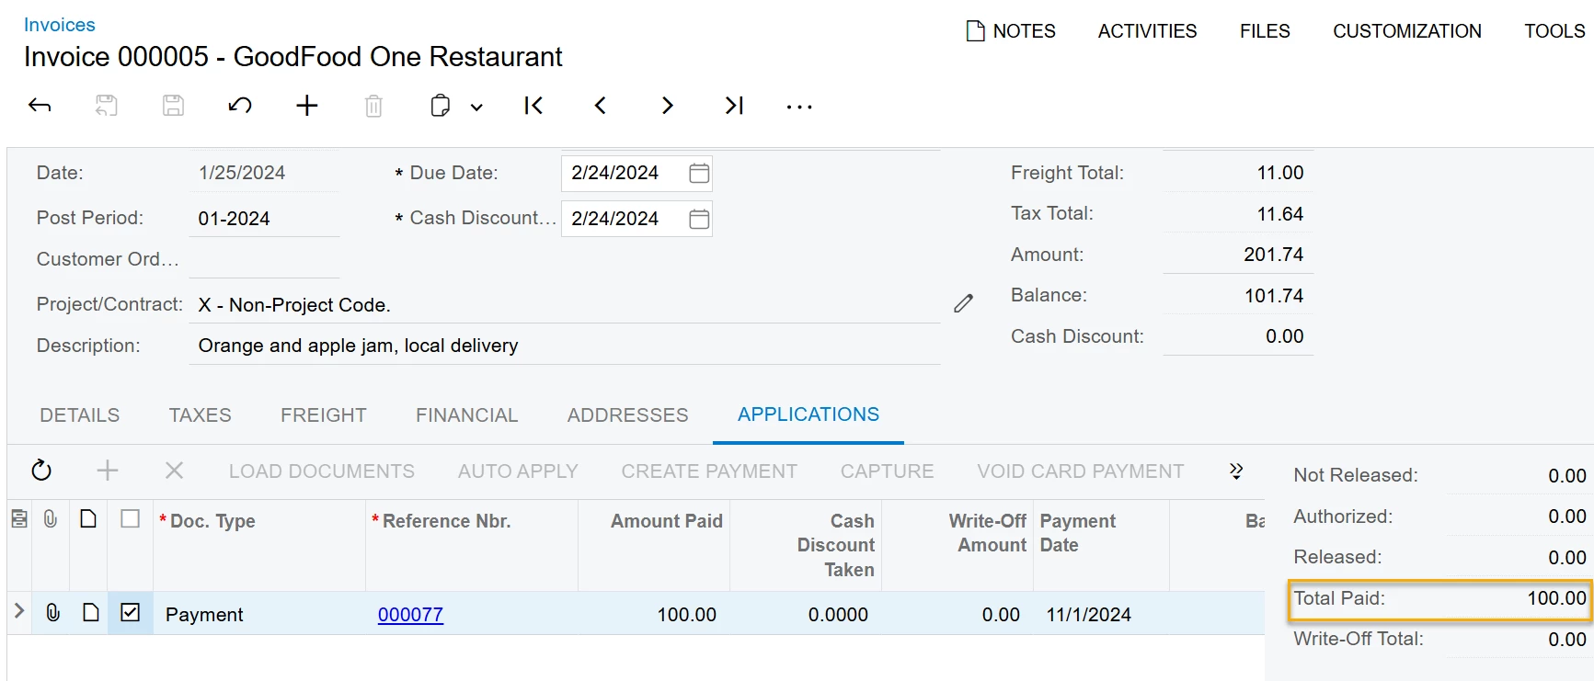Open Cash Discount Date calendar picker
Viewport: 1594px width, 681px height.
pyautogui.click(x=699, y=219)
